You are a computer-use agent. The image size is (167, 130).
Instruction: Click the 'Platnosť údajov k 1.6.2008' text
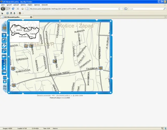pyautogui.click(x=60, y=98)
